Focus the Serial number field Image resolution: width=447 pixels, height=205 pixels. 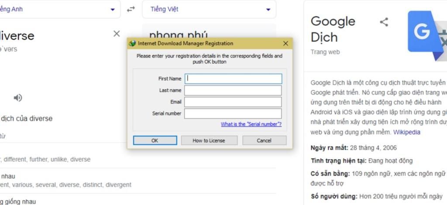pyautogui.click(x=233, y=113)
